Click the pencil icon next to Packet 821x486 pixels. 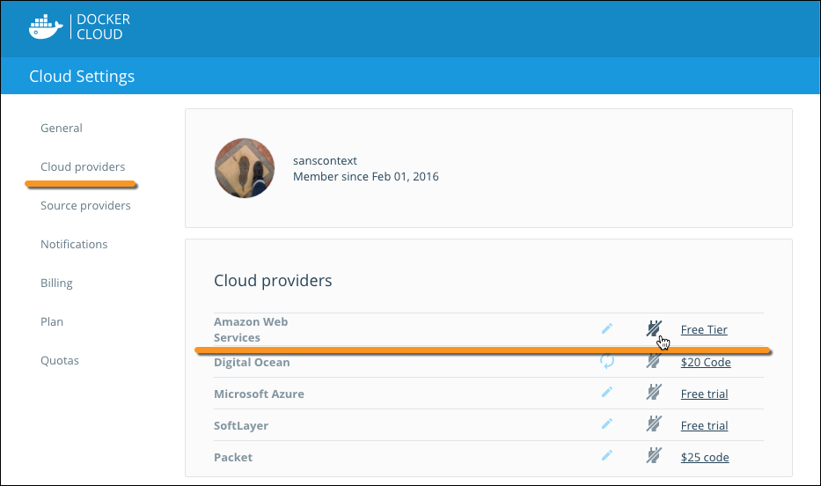(606, 456)
